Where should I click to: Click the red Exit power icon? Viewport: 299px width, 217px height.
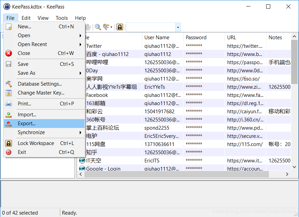[9, 152]
